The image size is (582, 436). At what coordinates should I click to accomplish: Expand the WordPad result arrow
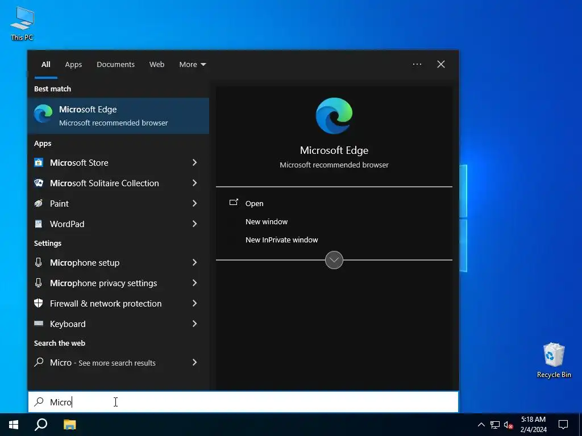194,224
